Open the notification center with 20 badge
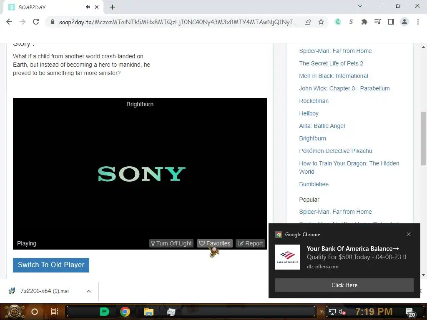Screen dimensions: 427x320 [410, 312]
